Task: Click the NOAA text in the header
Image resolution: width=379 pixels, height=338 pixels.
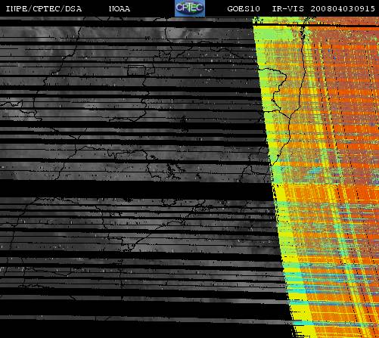Action: 120,9
